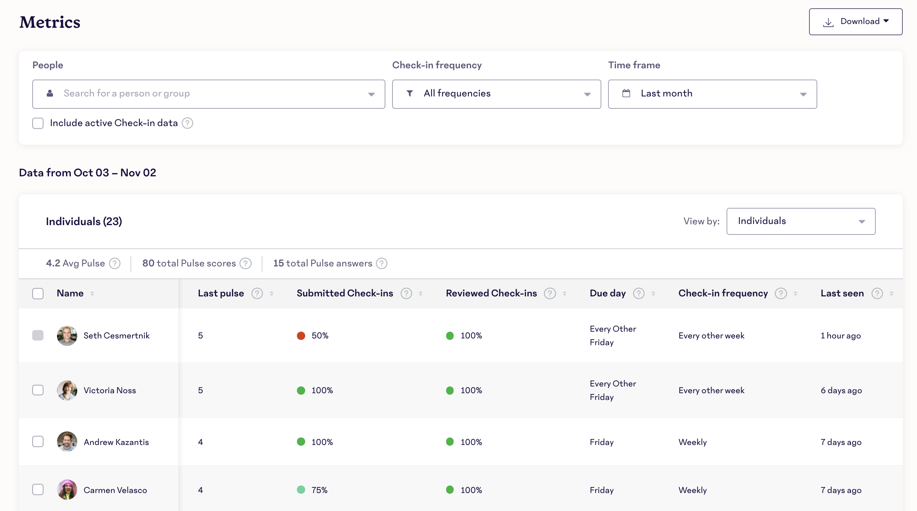Sort table by Name arrows
This screenshot has height=511, width=917.
tap(92, 293)
